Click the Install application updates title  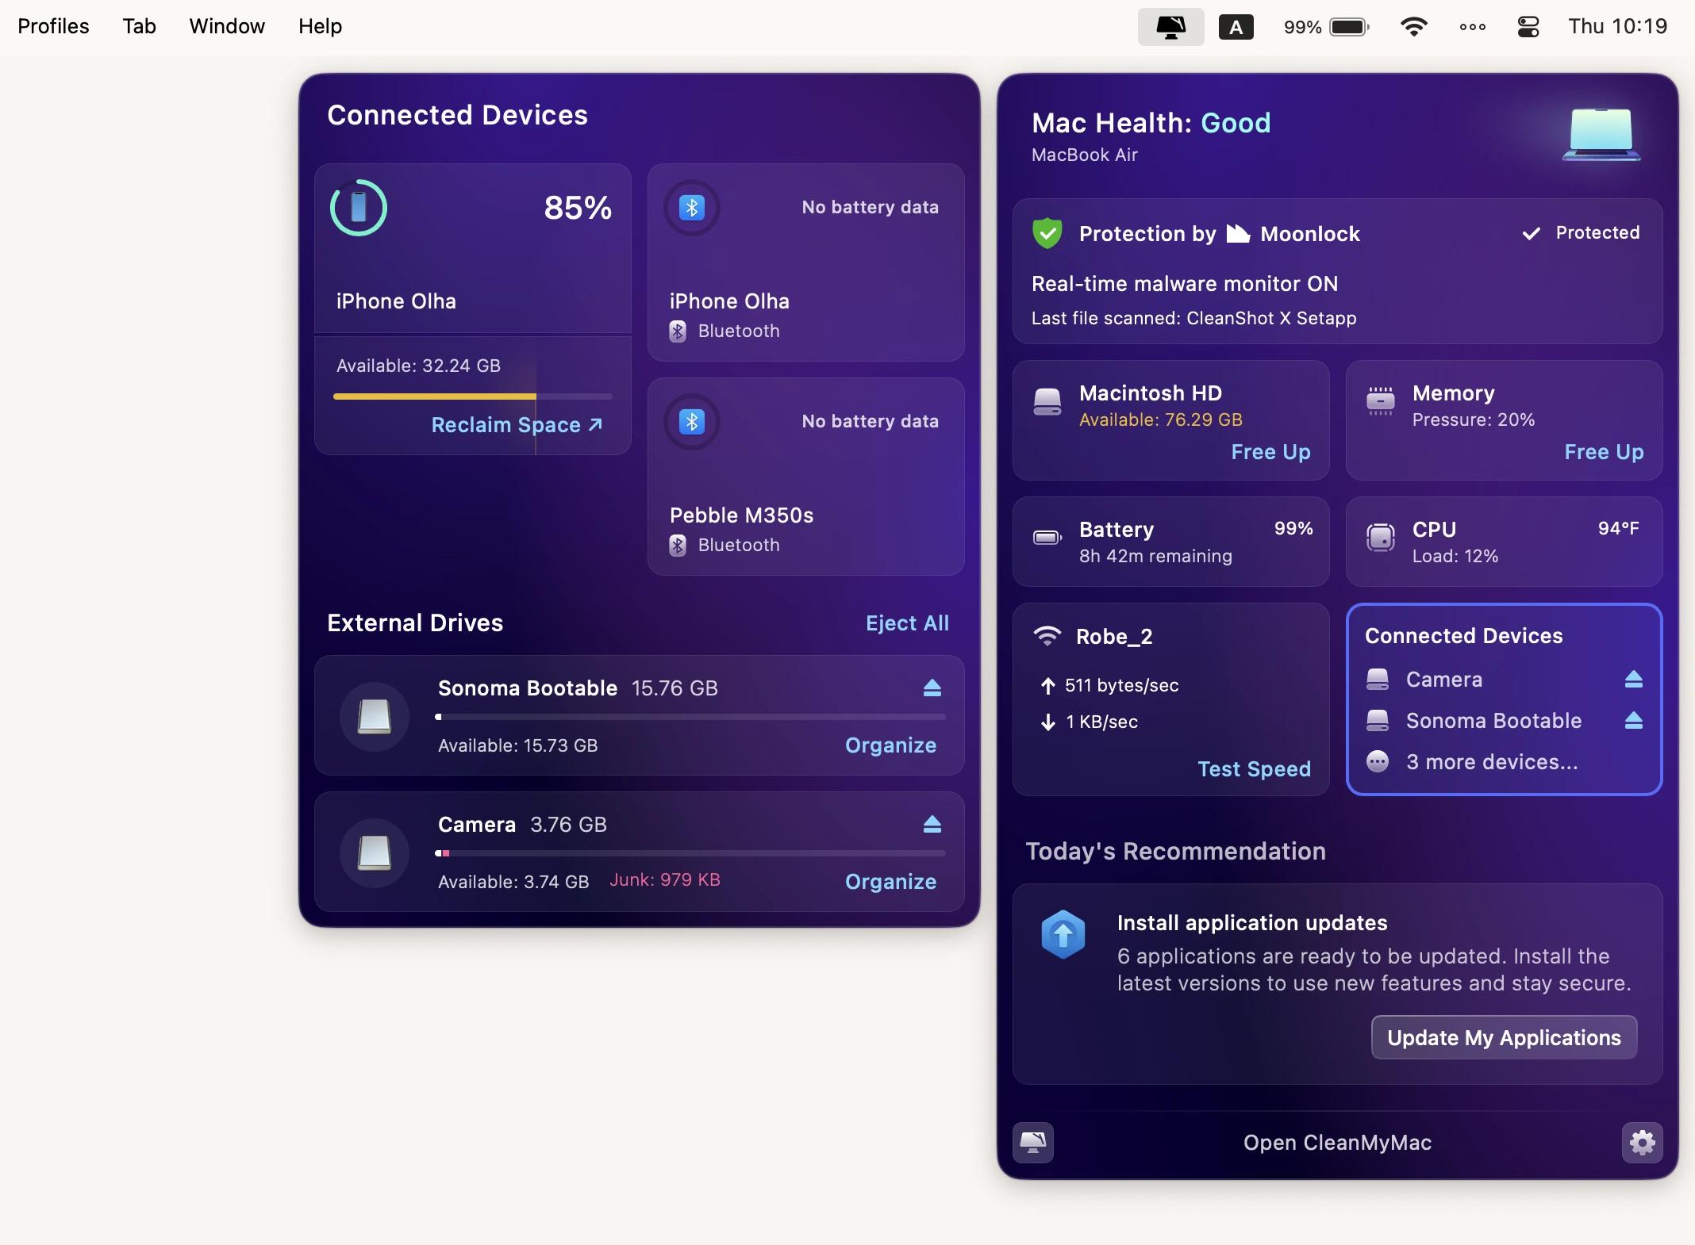coord(1252,923)
